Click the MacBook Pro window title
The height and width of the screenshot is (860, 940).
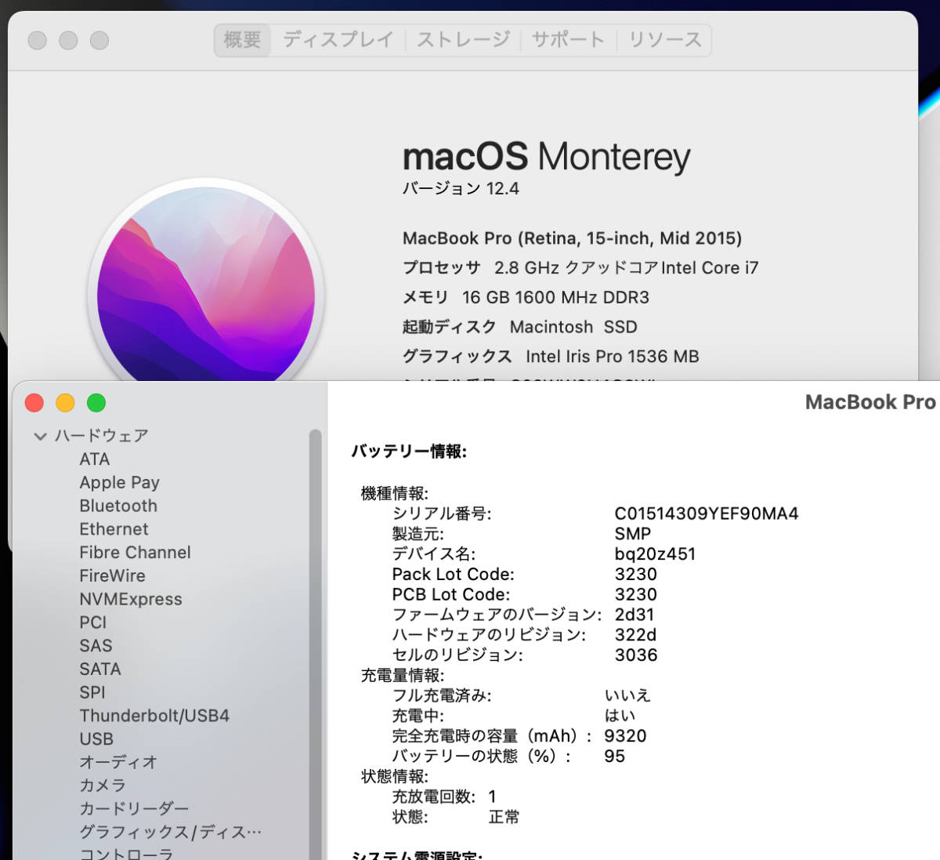click(870, 402)
